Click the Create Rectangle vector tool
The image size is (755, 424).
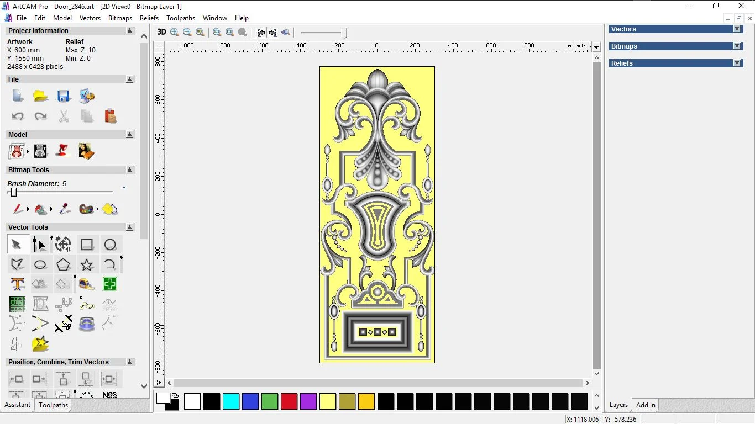(x=87, y=244)
